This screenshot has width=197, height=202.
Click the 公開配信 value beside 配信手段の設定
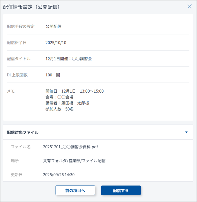[53, 27]
